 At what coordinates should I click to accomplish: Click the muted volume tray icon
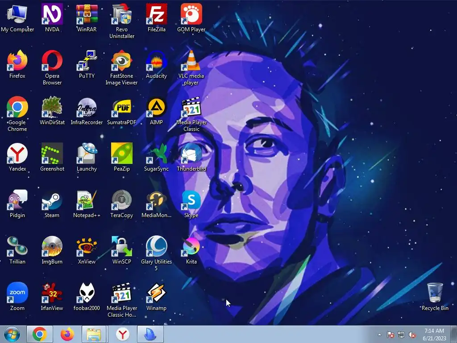pyautogui.click(x=412, y=335)
